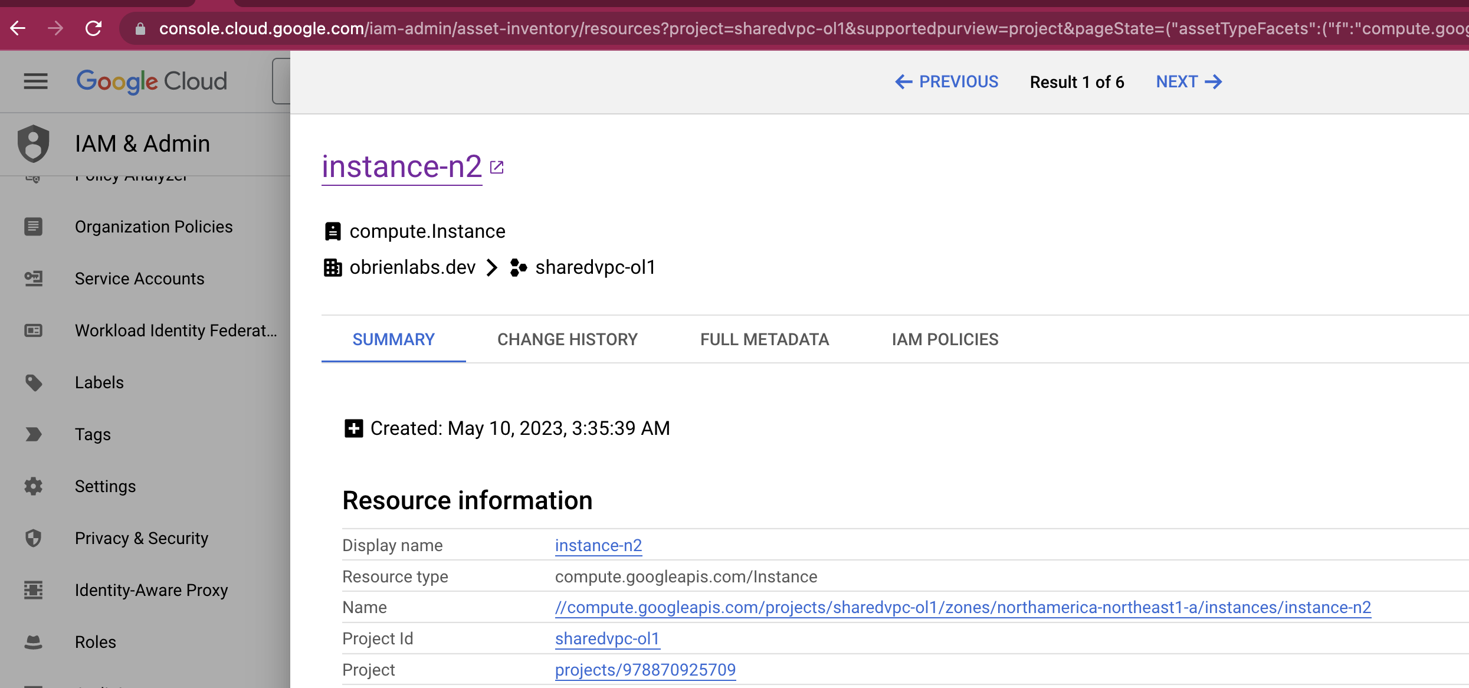View the FULL METADATA tab
This screenshot has width=1469, height=688.
[x=764, y=339]
